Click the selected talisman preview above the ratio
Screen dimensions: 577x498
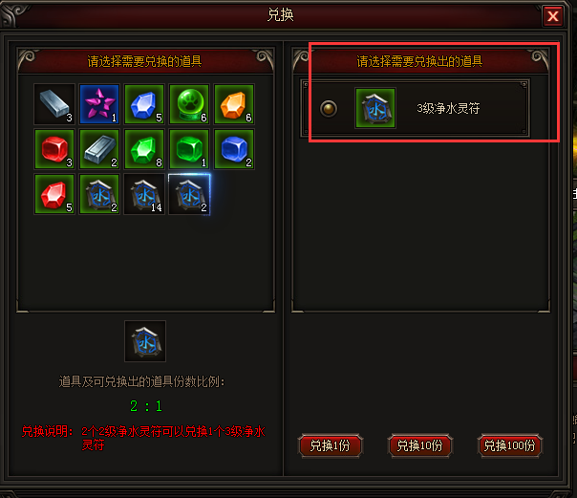coord(145,341)
